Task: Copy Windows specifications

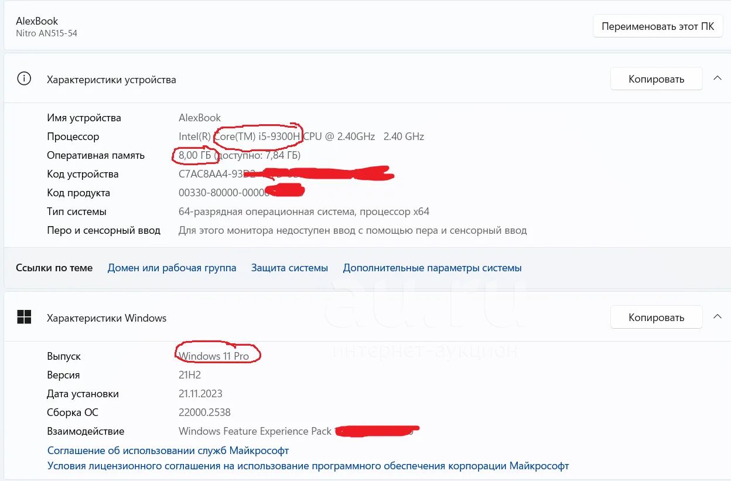Action: tap(656, 318)
